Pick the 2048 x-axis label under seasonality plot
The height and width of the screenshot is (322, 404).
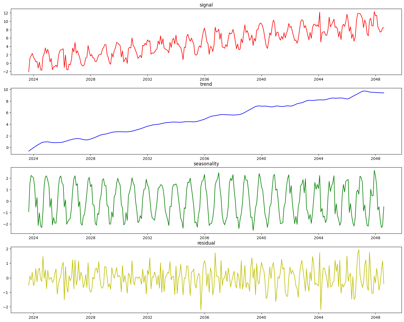[375, 238]
